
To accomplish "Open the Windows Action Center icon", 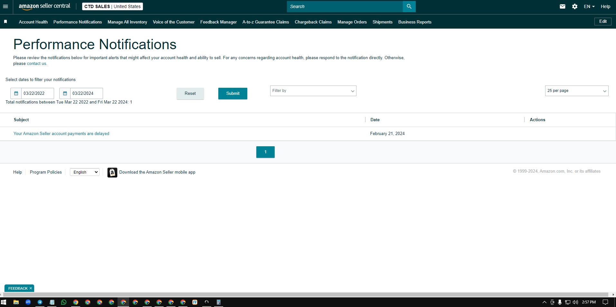I will 605,302.
